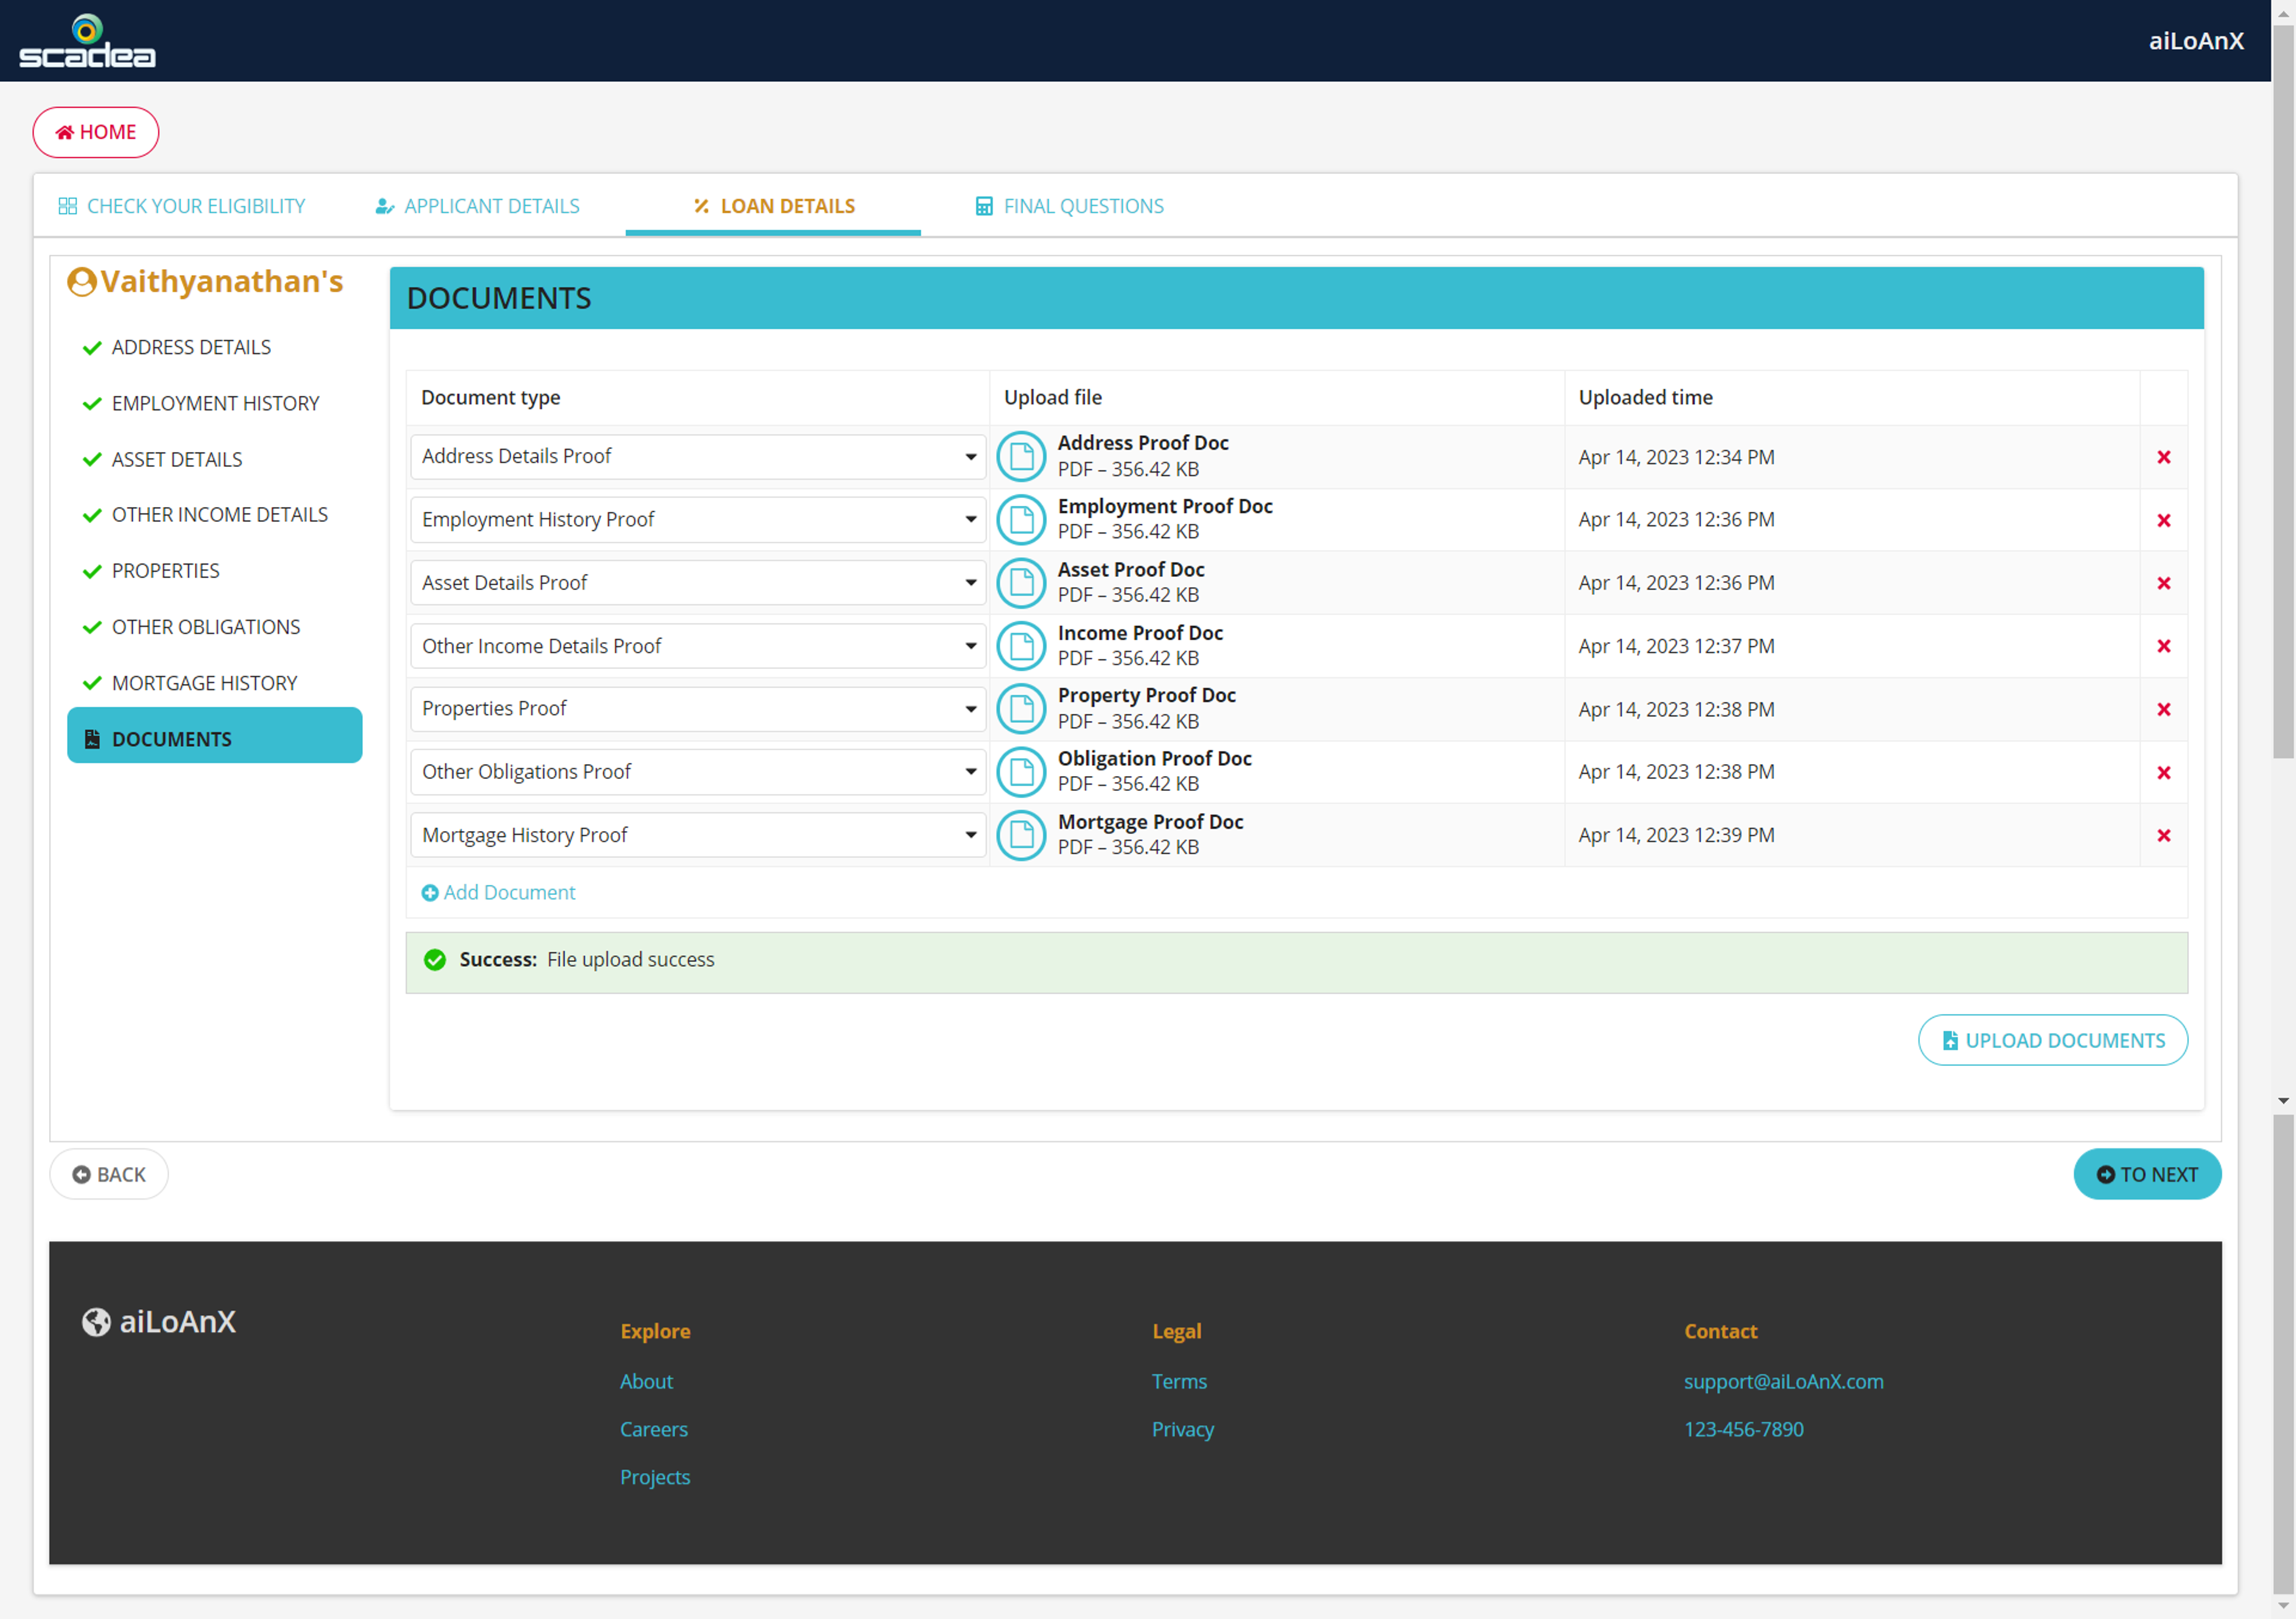Open the Terms footer link

(x=1179, y=1382)
